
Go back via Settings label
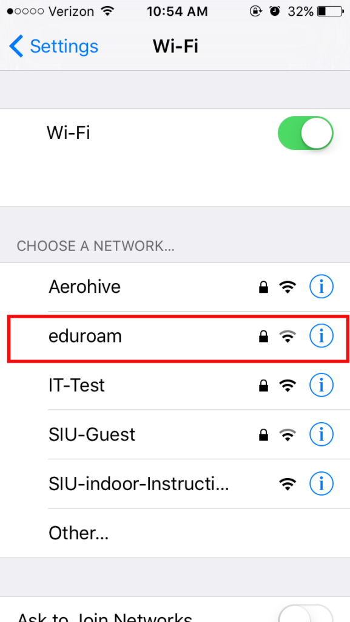pos(64,46)
